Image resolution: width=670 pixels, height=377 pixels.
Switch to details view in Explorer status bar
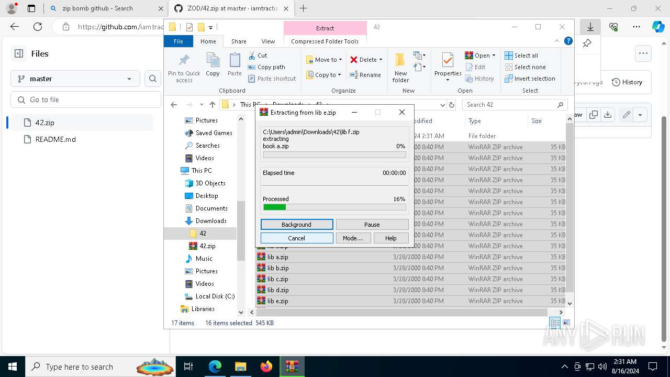555,323
